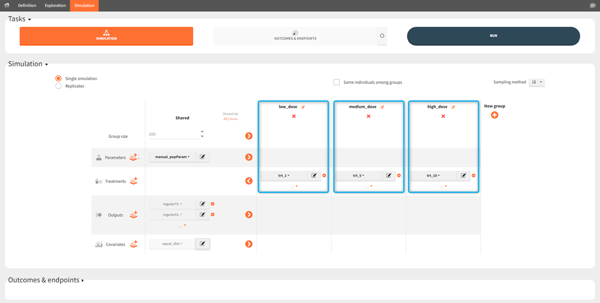Switch to the Definition tab
Image resolution: width=600 pixels, height=303 pixels.
coord(27,6)
